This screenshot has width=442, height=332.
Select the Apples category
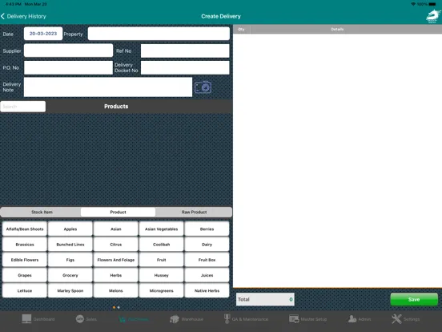click(70, 229)
